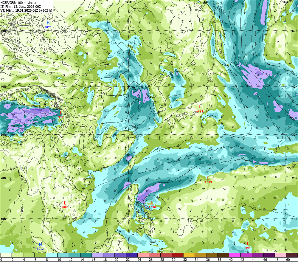
Task: Pick the dark red 30–32 legend swatch
Action: point(178,255)
